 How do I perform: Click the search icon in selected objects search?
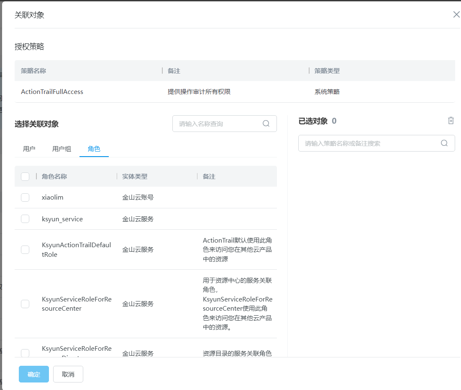[x=444, y=143]
